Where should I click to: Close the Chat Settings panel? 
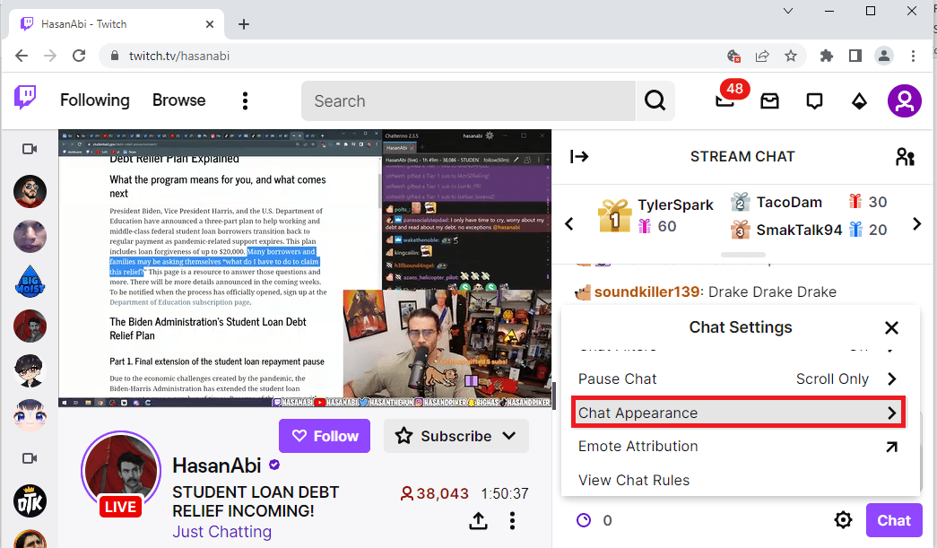[891, 327]
